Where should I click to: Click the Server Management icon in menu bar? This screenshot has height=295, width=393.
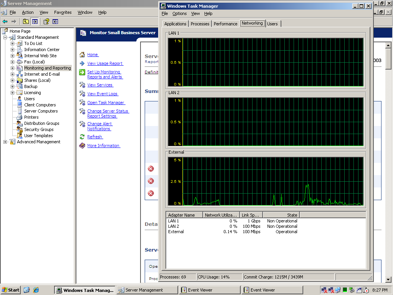[4, 12]
